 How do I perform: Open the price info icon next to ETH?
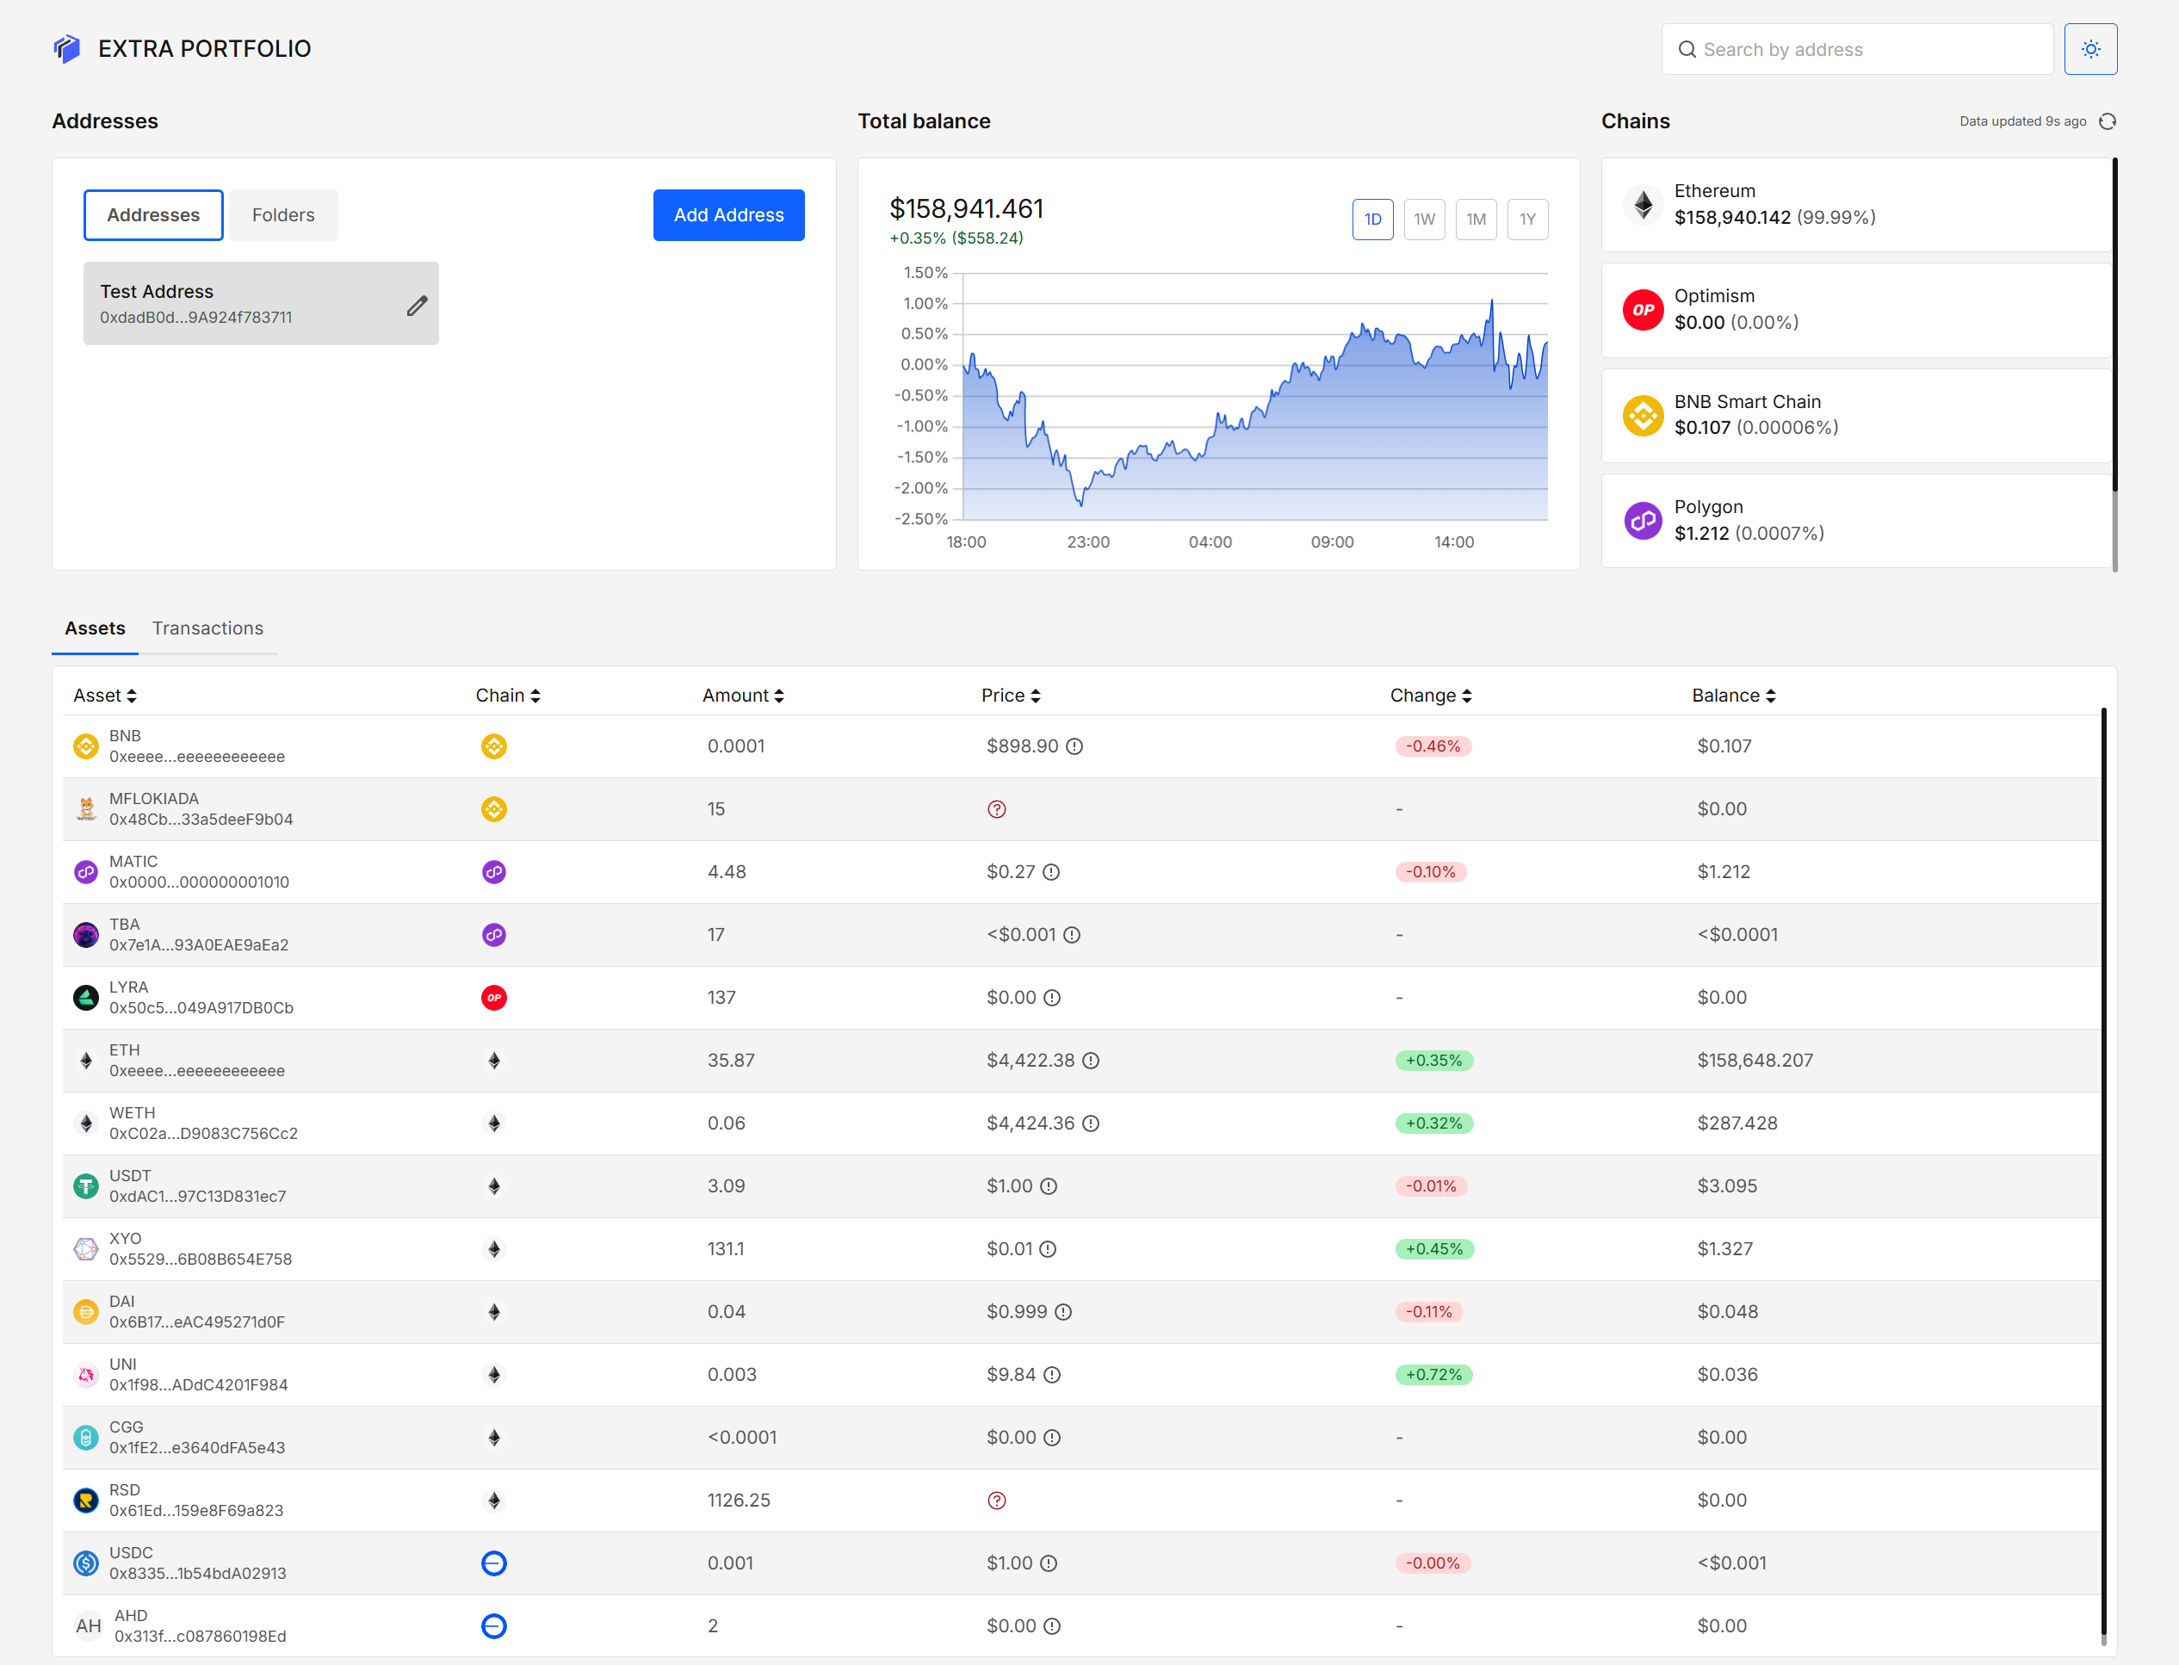tap(1091, 1061)
